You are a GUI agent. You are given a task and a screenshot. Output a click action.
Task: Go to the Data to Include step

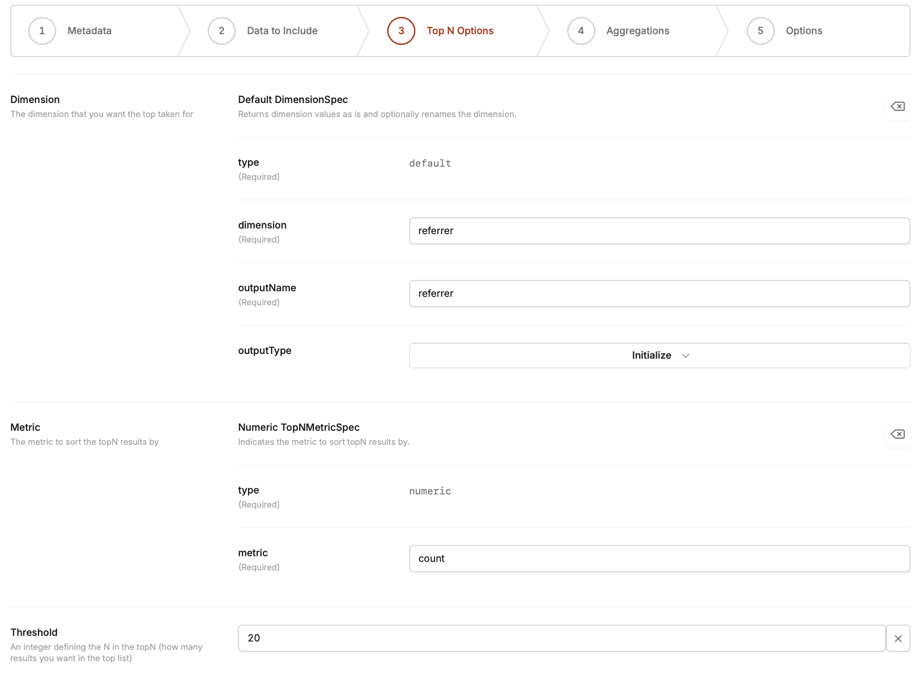(x=282, y=31)
